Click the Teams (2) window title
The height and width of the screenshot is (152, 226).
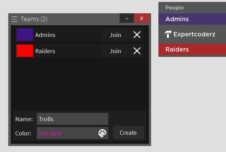click(34, 19)
